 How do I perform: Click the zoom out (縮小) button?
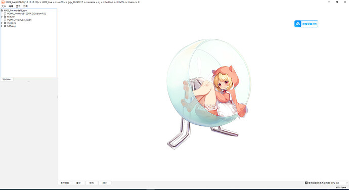[105, 183]
